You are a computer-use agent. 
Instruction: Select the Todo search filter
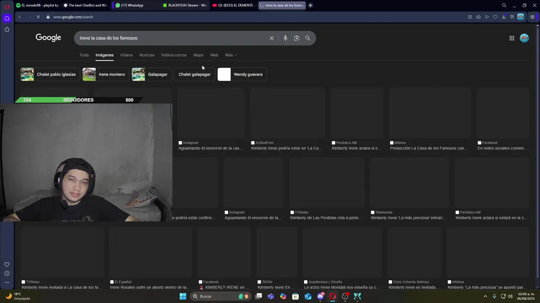click(x=84, y=55)
